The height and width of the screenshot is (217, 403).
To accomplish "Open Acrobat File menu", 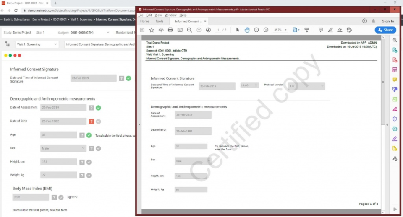I will (x=141, y=15).
